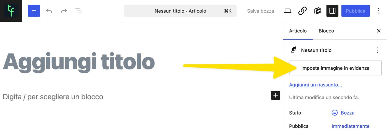Click Salva bozza to save draft
Viewport: 387px width, 134px height.
tap(260, 11)
